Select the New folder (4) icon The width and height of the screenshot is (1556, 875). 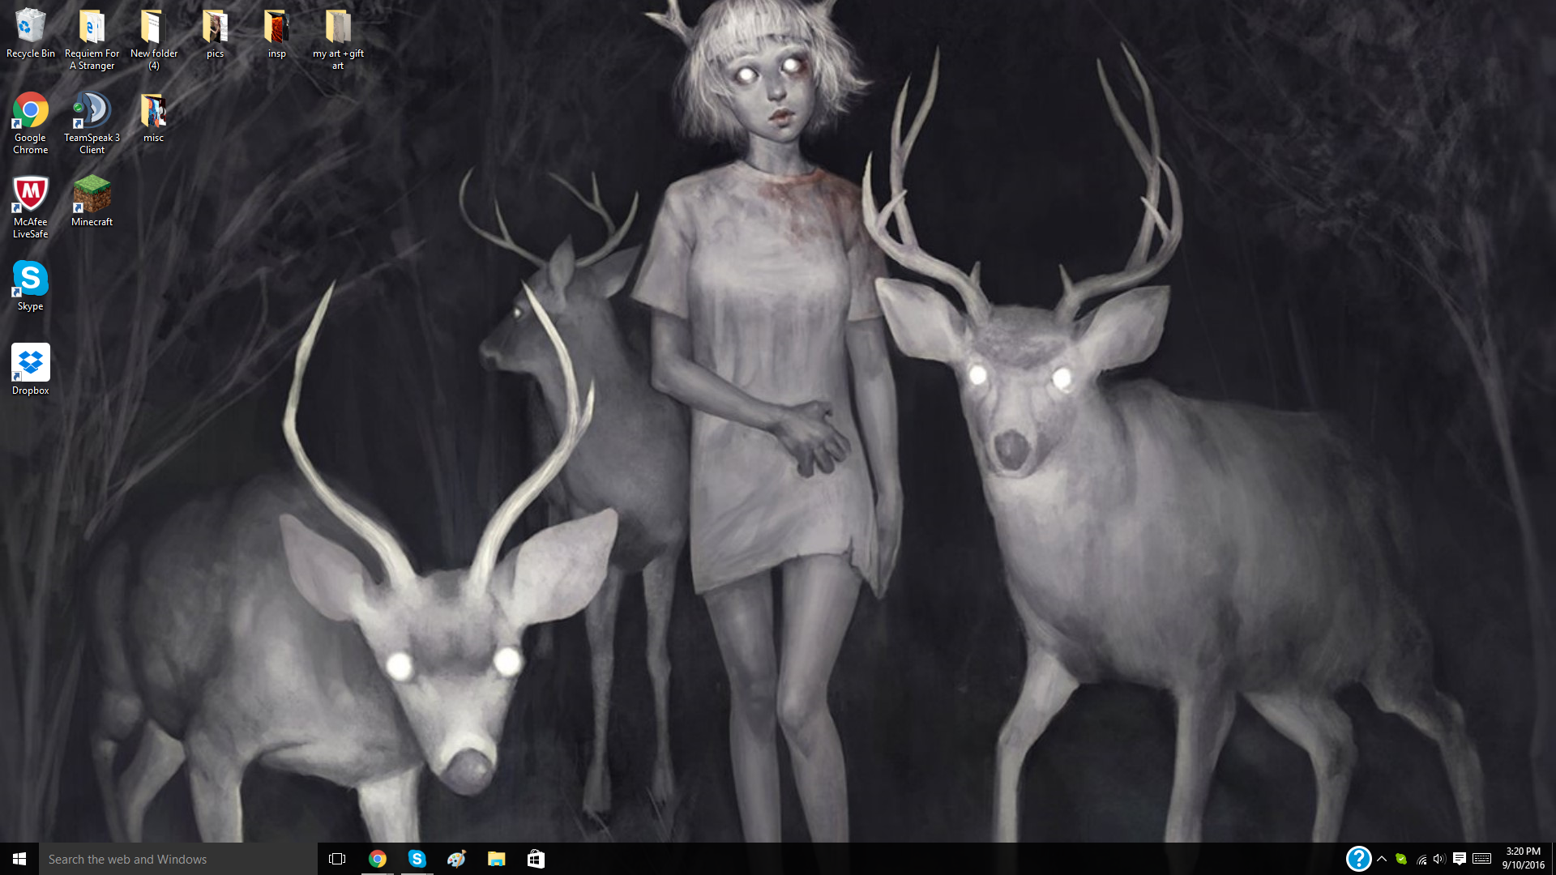pyautogui.click(x=154, y=40)
